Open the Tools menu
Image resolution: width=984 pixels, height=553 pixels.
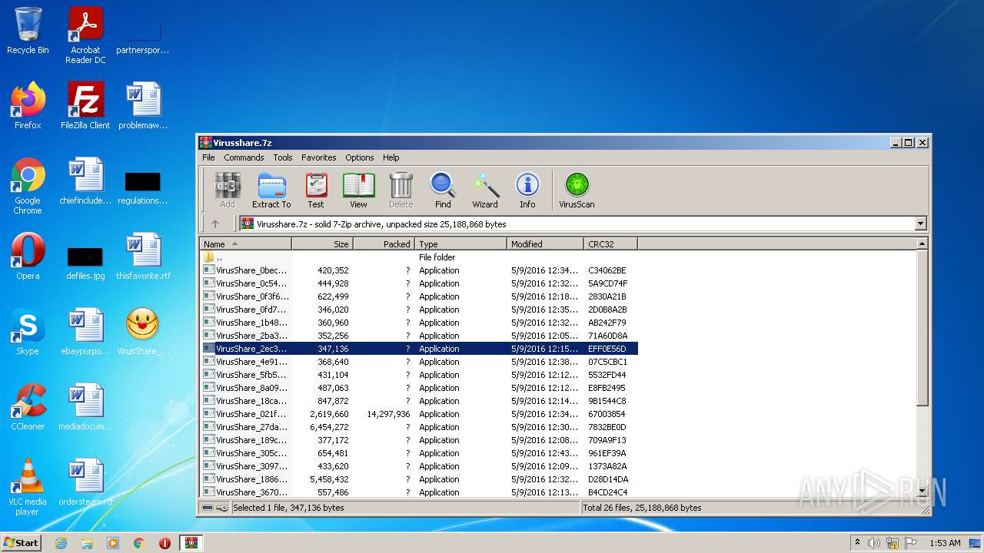(x=283, y=157)
